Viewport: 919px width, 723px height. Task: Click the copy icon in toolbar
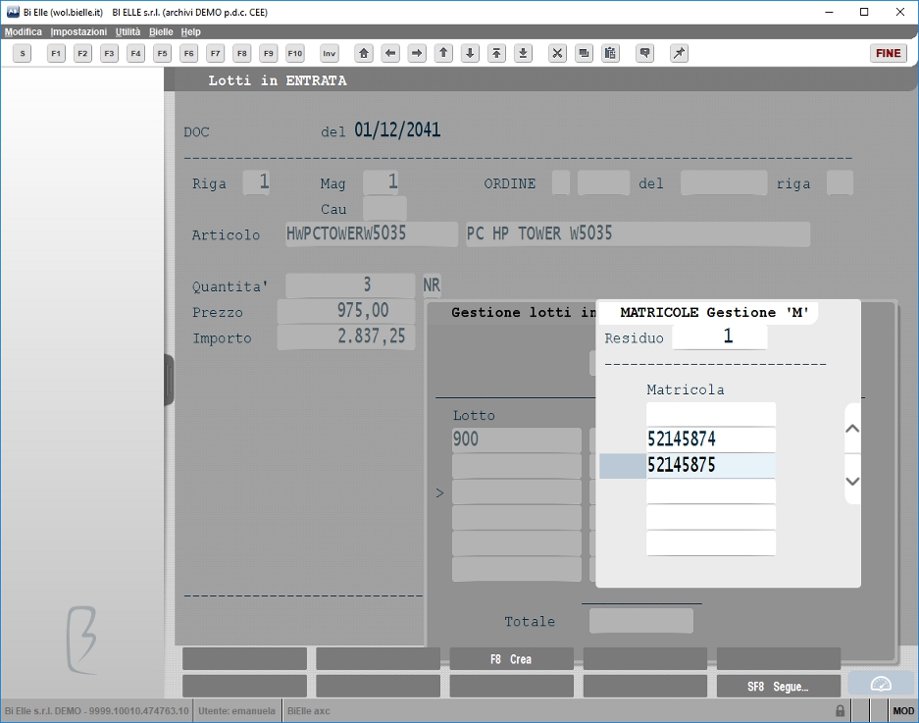pos(584,53)
